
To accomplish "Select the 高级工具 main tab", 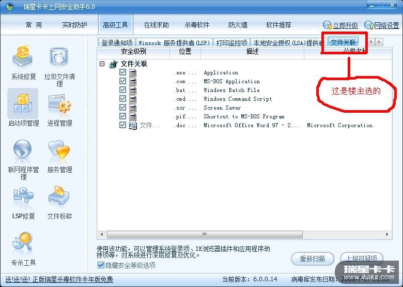I will pos(115,25).
